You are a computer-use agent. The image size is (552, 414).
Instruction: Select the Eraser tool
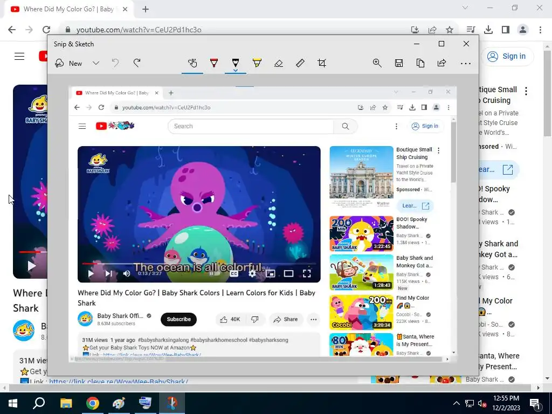279,64
